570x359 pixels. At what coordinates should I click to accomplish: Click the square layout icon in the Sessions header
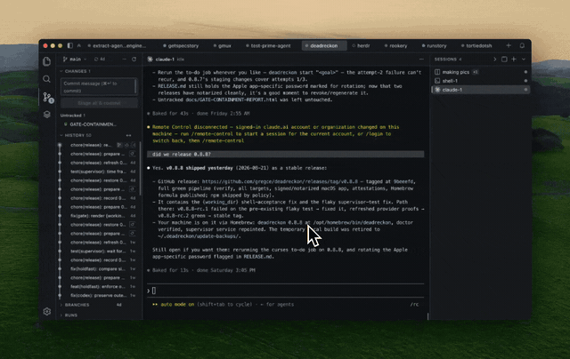(504, 60)
